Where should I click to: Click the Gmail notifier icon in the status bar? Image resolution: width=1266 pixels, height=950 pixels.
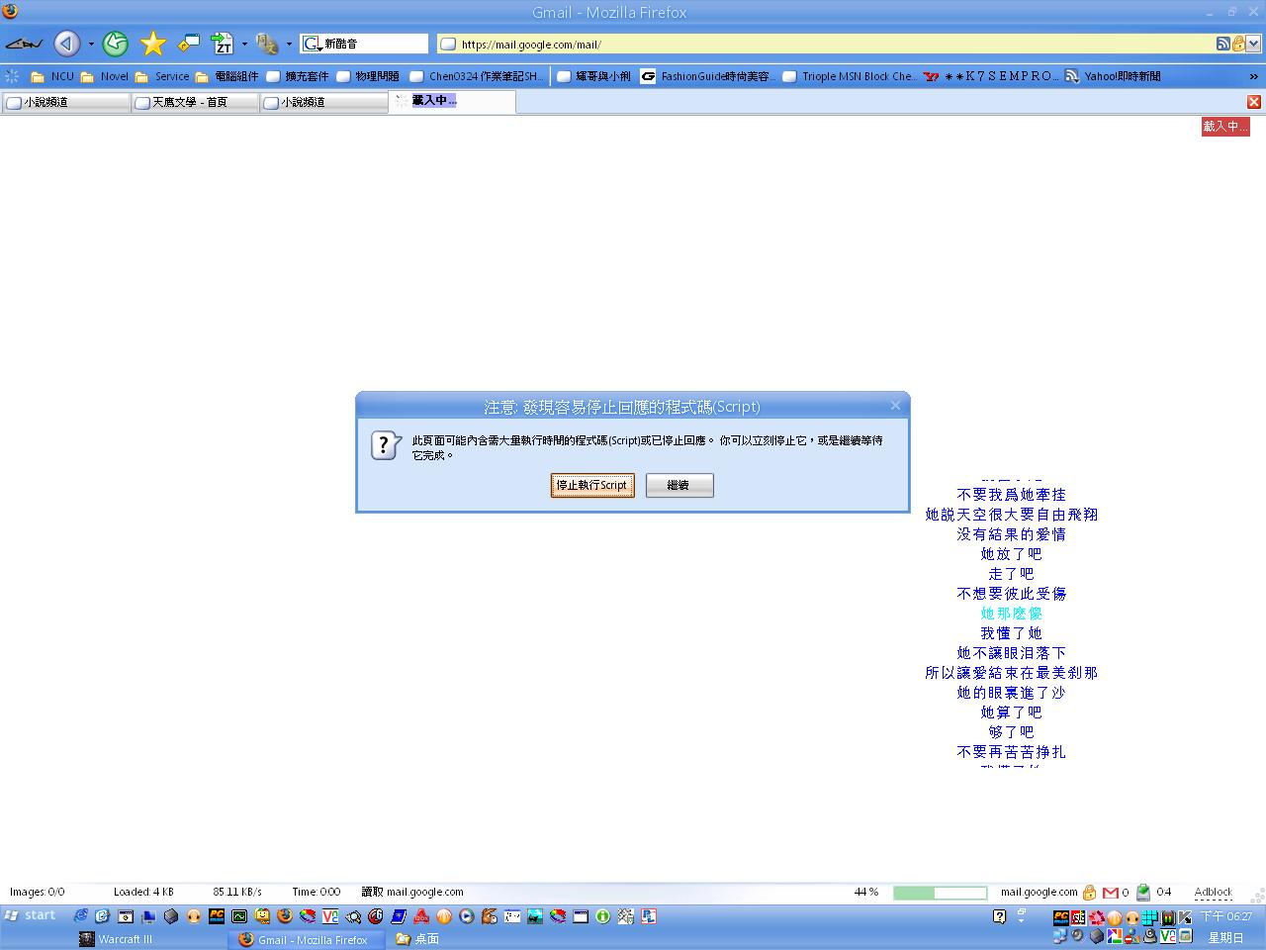point(1111,893)
